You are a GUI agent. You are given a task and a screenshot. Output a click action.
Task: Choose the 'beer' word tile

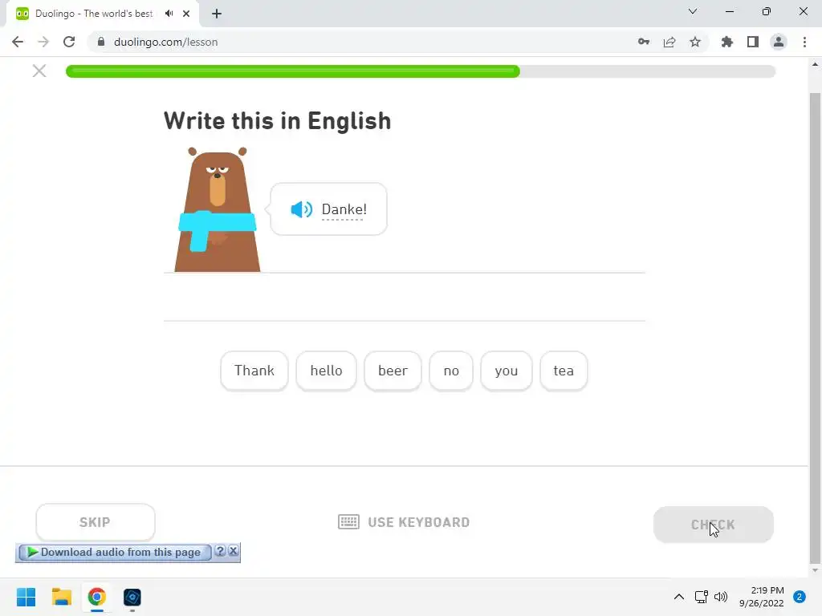[393, 371]
